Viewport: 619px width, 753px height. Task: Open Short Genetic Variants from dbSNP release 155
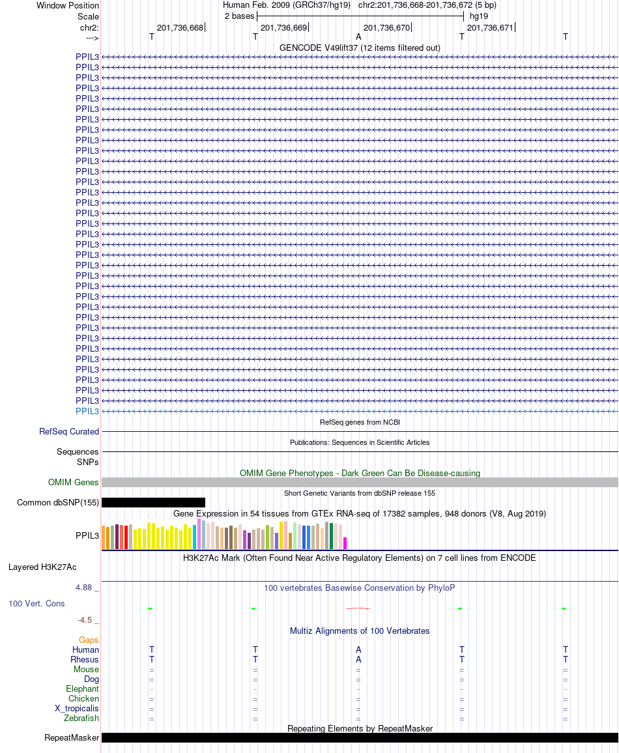point(360,493)
